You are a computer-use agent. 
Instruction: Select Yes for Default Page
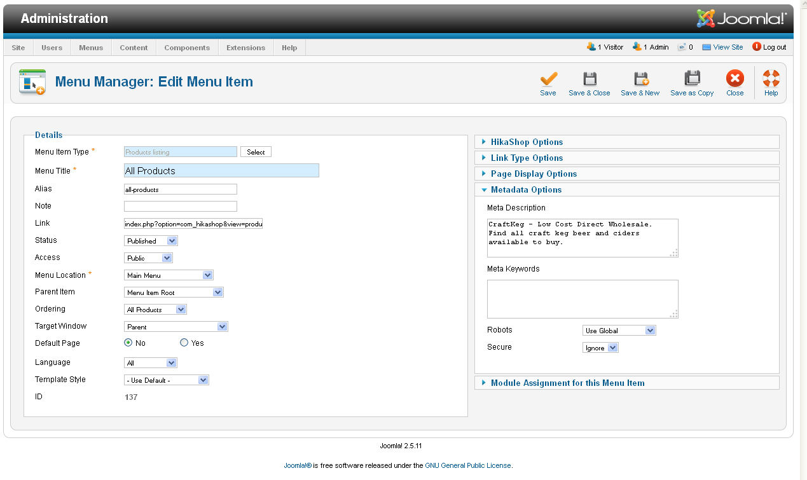tap(184, 343)
